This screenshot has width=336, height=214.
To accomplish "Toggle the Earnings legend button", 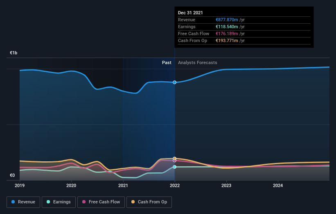I will [x=59, y=202].
